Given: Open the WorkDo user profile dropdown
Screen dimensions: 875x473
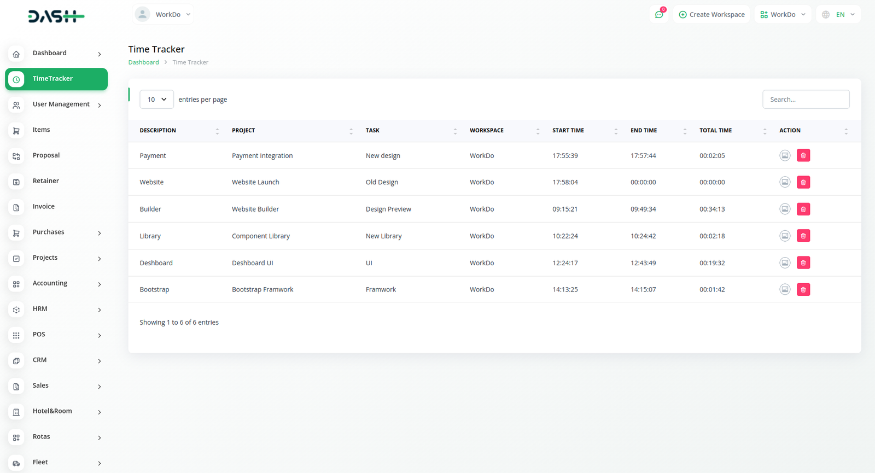Looking at the screenshot, I should [163, 15].
